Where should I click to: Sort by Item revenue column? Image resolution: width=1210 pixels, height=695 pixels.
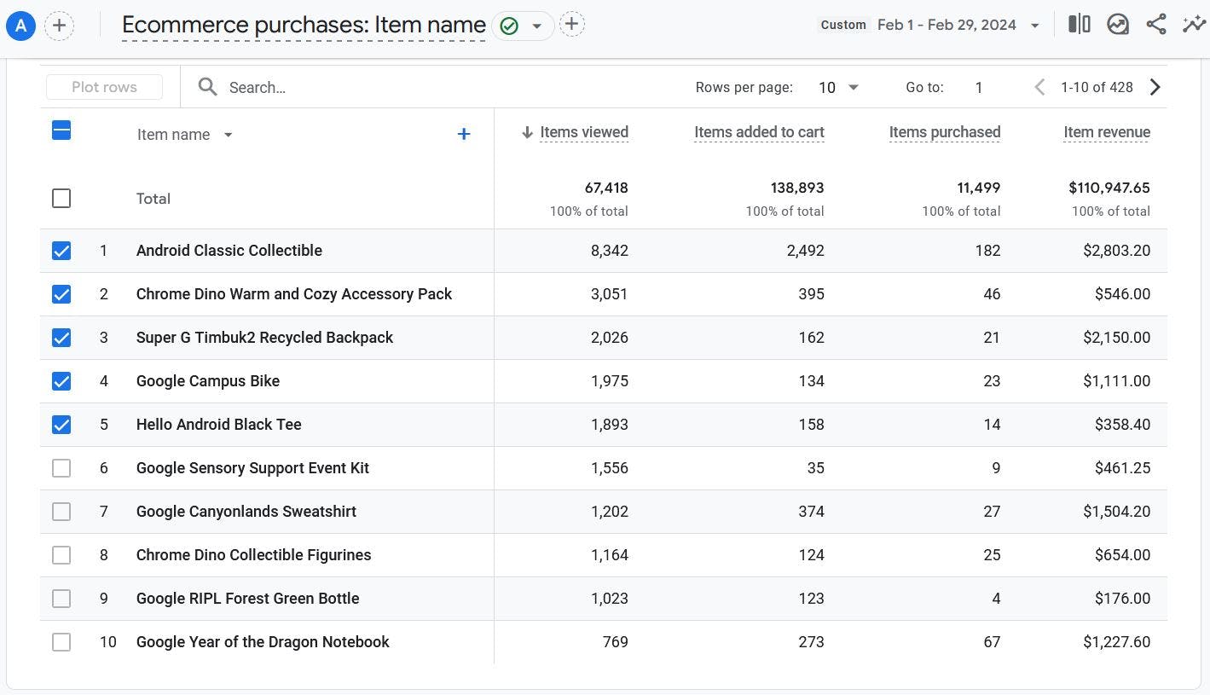pos(1107,132)
